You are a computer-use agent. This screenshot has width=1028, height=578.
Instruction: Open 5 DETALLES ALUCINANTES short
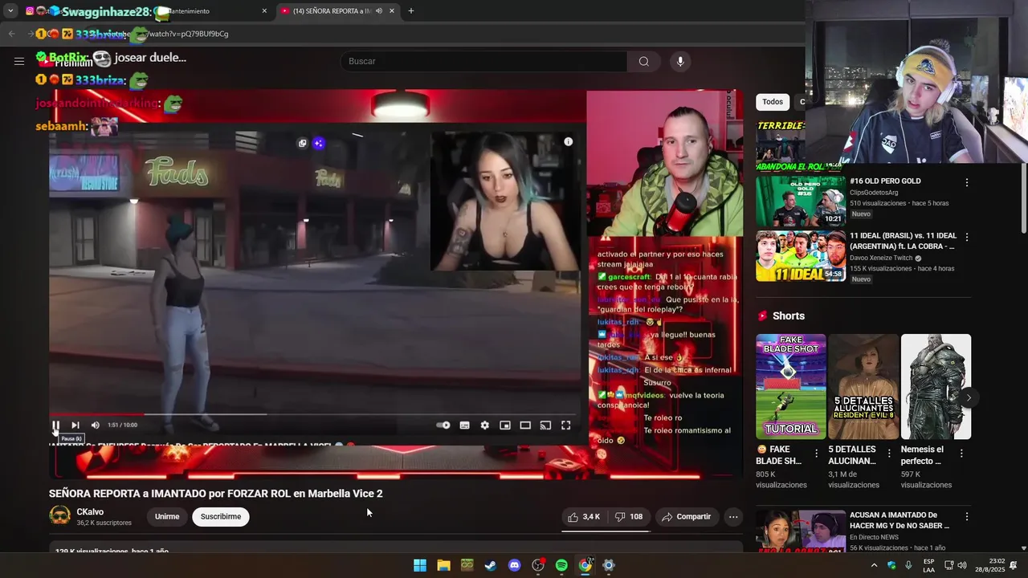pos(863,386)
